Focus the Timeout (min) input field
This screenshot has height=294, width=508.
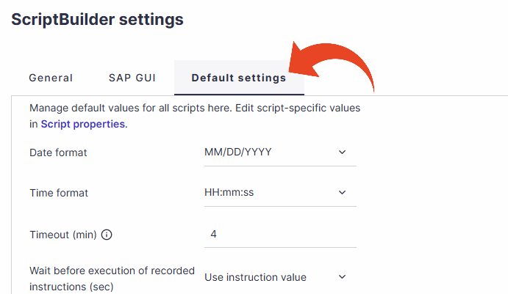click(x=280, y=234)
